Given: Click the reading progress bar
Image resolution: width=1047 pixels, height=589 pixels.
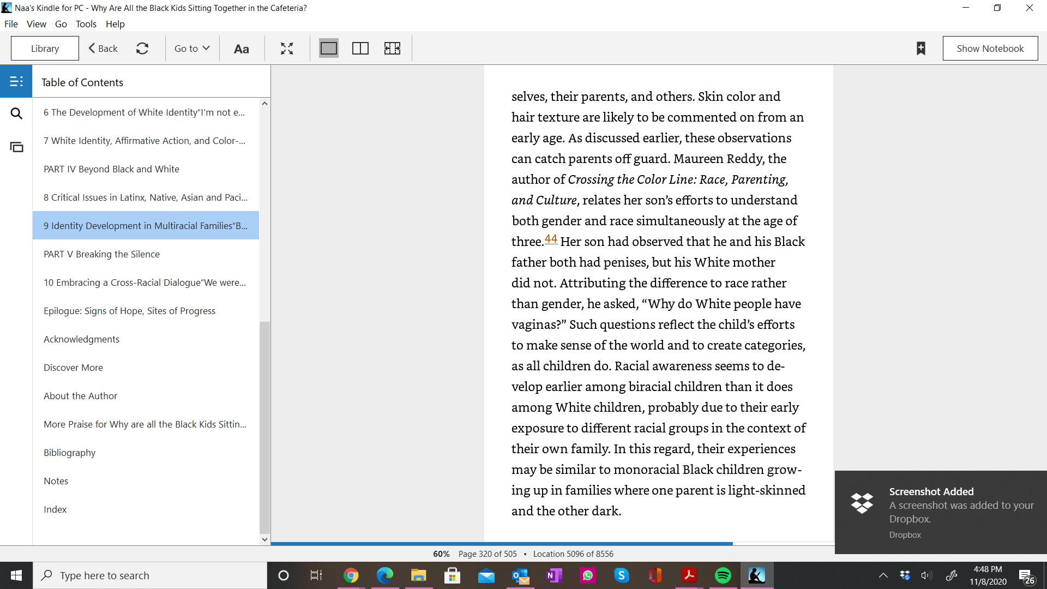Looking at the screenshot, I should point(552,544).
